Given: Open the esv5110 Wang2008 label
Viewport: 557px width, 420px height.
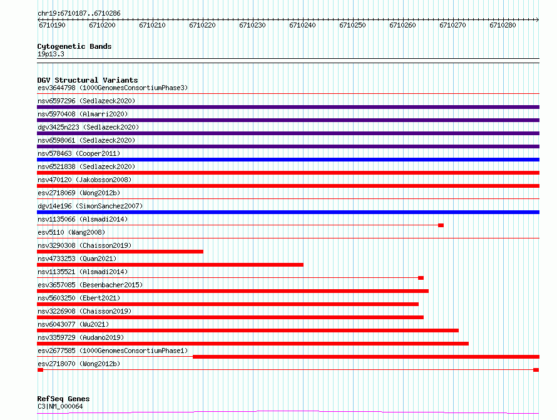Looking at the screenshot, I should pos(71,232).
